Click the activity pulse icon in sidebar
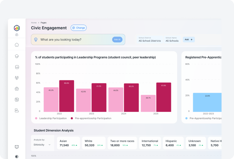Viewport: 234px width, 159px height. [x=17, y=67]
